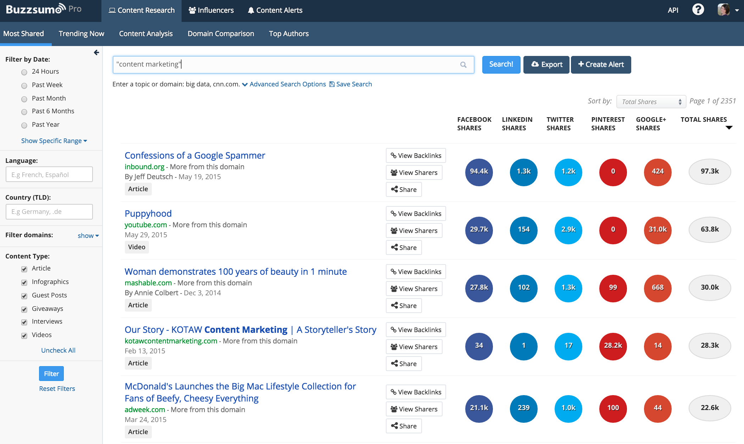Click the Language input field
The height and width of the screenshot is (444, 744).
click(49, 174)
